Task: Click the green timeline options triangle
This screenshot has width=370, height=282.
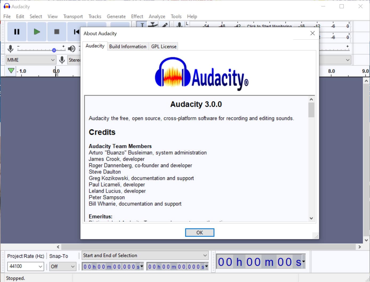Action: point(11,71)
